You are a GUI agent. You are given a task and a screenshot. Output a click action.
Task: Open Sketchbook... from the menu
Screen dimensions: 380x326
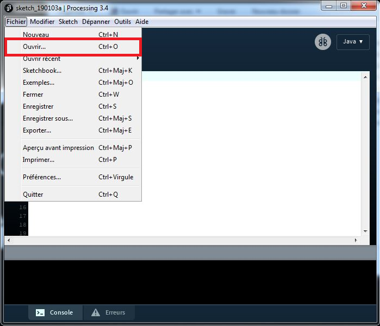[x=73, y=71]
